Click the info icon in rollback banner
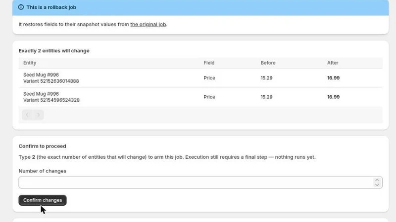 [21, 7]
